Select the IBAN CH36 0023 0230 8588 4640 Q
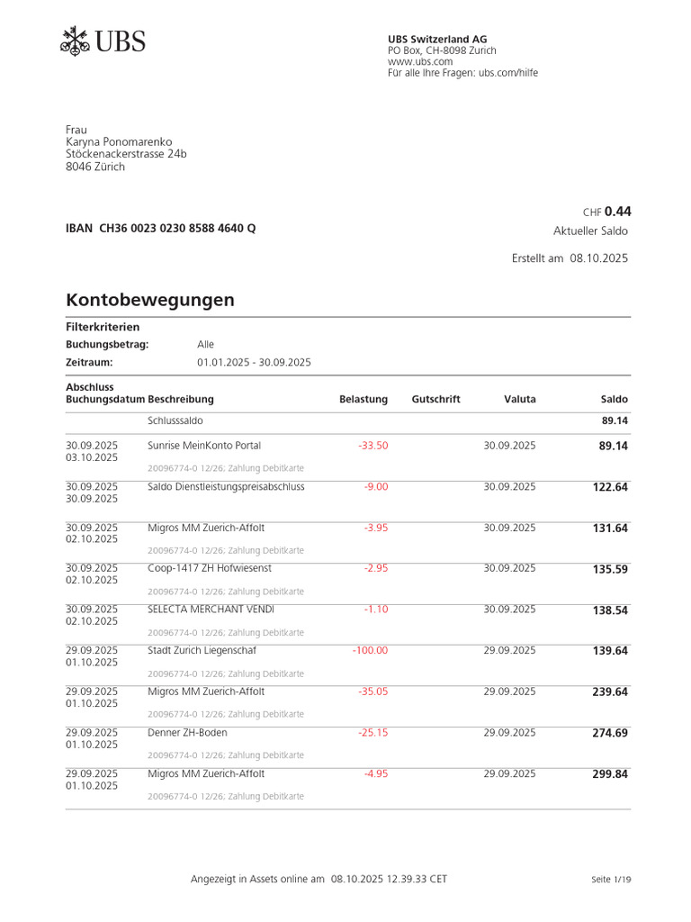Viewport: 691px width, 922px height. [160, 228]
